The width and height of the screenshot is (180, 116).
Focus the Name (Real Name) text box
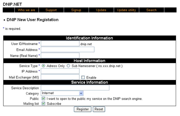[60, 56]
